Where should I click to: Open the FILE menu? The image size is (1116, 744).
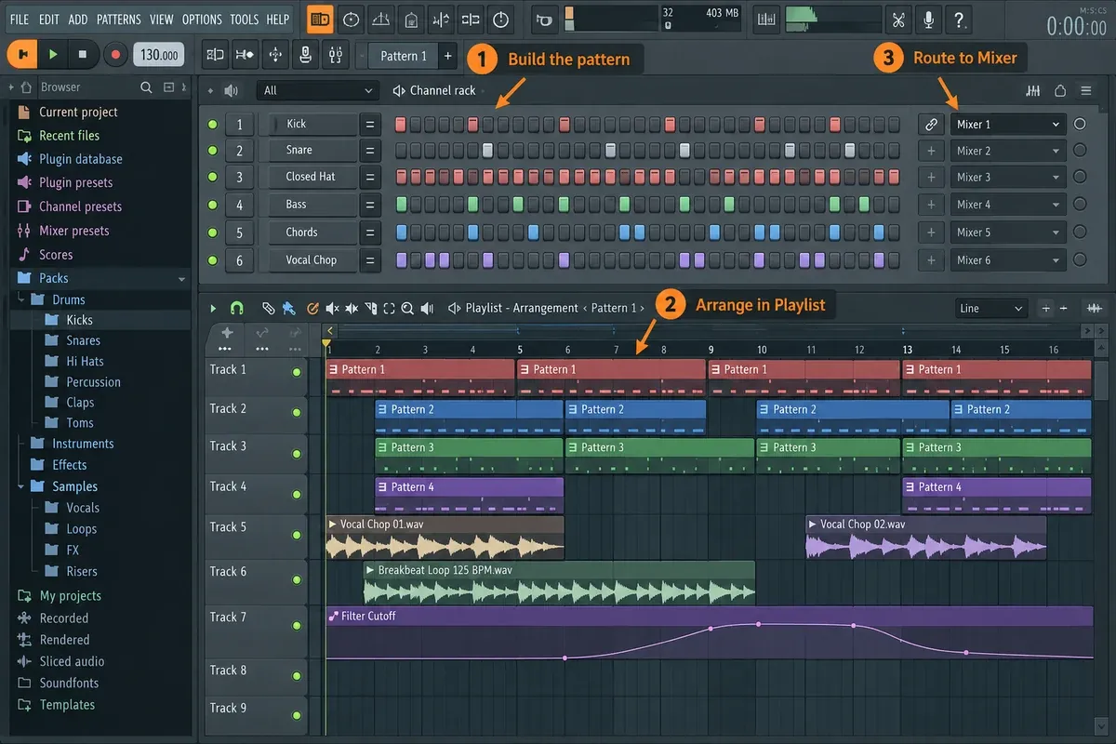(x=19, y=20)
